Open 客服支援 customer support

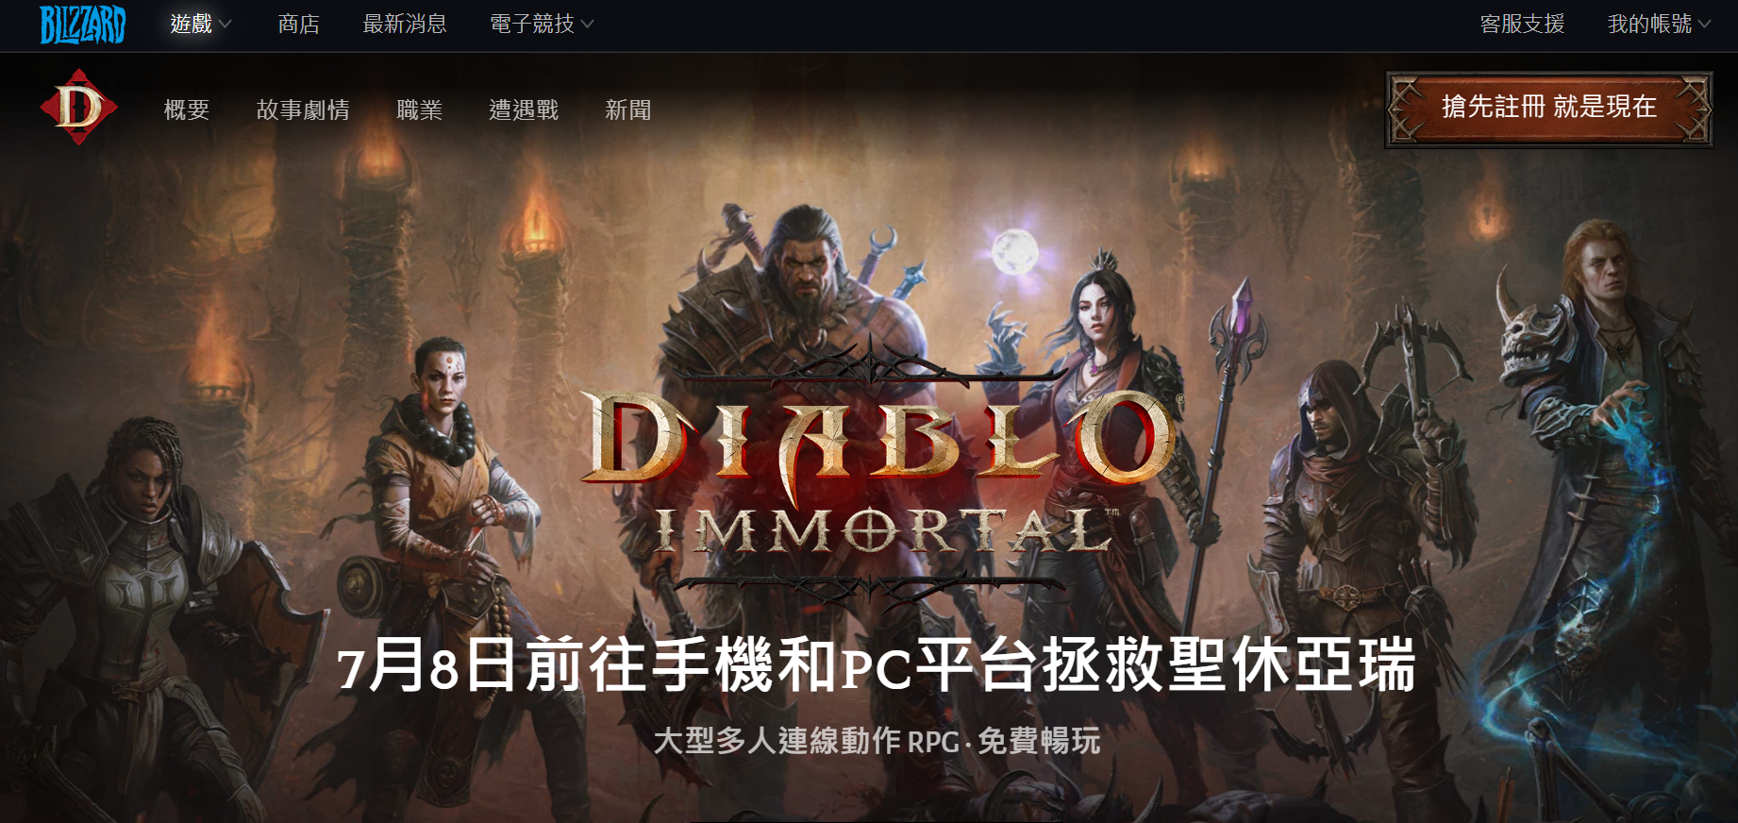pos(1522,24)
